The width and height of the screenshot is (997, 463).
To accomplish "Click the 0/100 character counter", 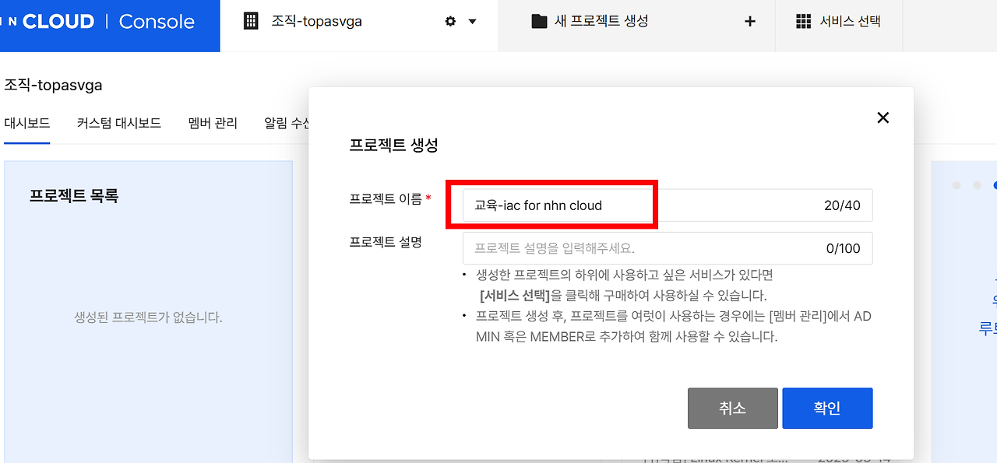I will coord(844,249).
